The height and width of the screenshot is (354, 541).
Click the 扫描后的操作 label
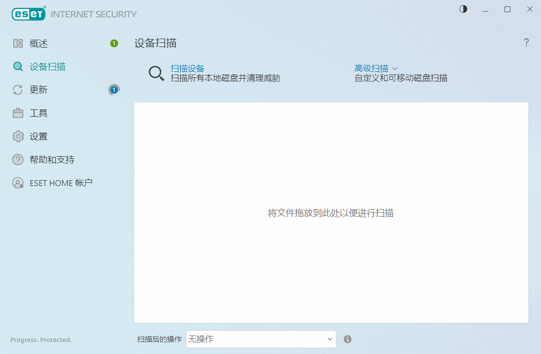coord(160,339)
